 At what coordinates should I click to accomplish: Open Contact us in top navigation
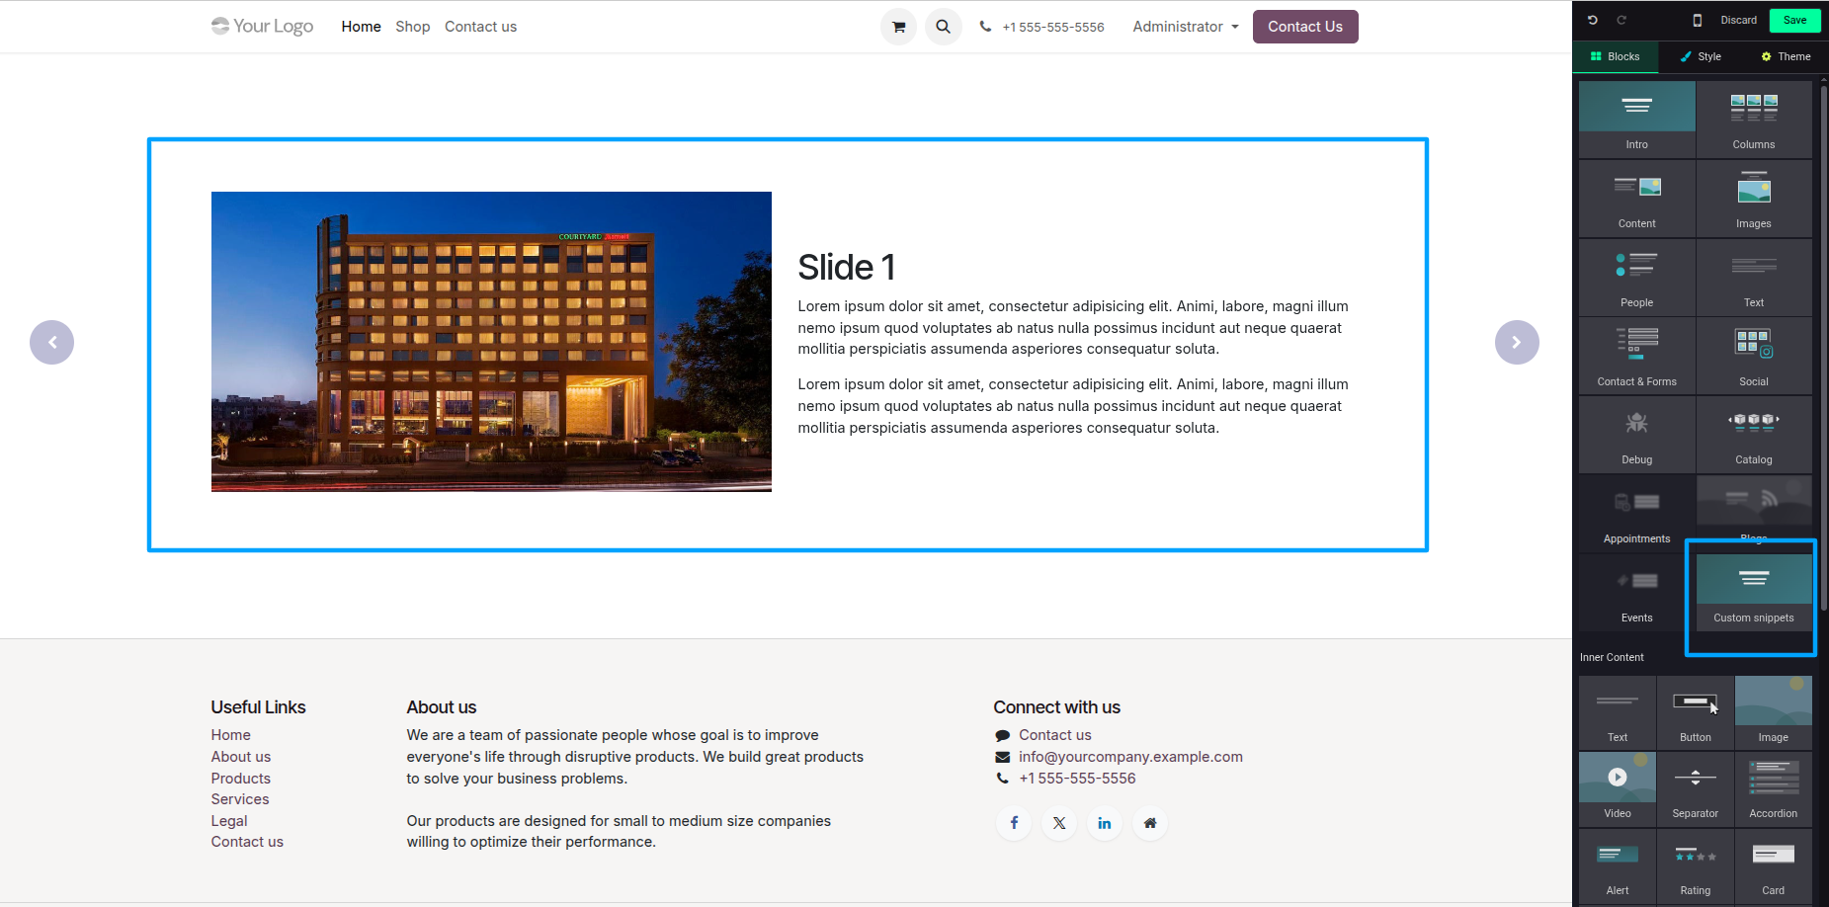(480, 27)
